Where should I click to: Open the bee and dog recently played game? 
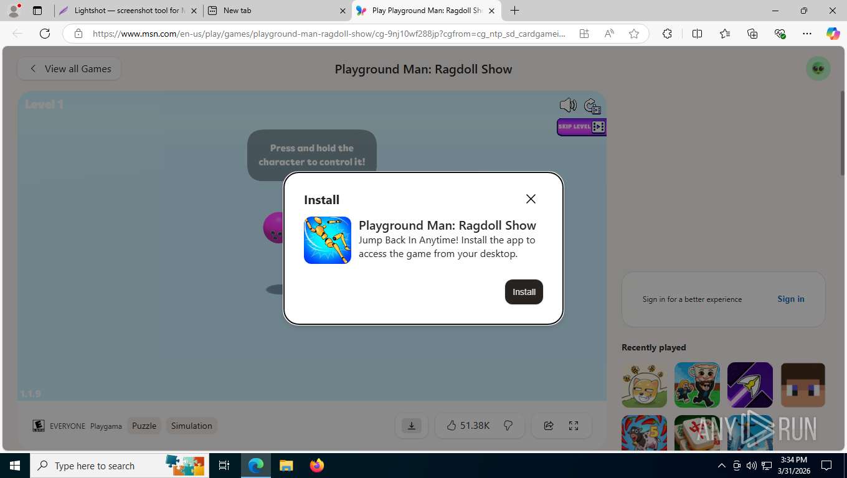point(645,385)
